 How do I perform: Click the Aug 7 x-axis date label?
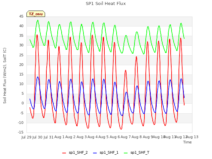pos(126,137)
